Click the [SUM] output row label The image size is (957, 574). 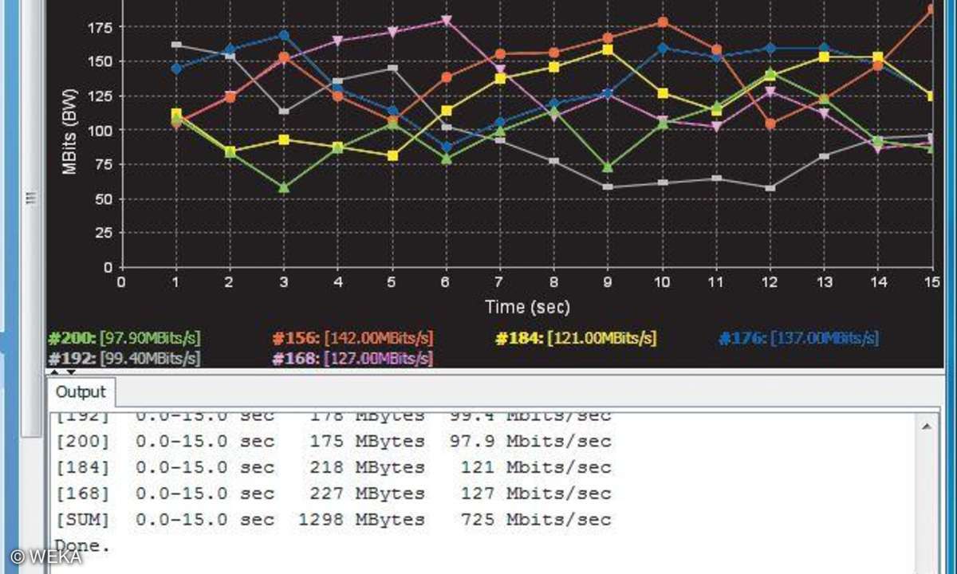click(82, 520)
